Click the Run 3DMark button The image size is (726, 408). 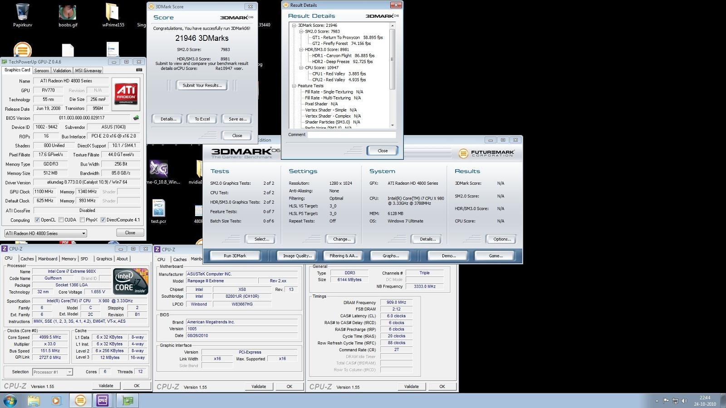pos(235,256)
